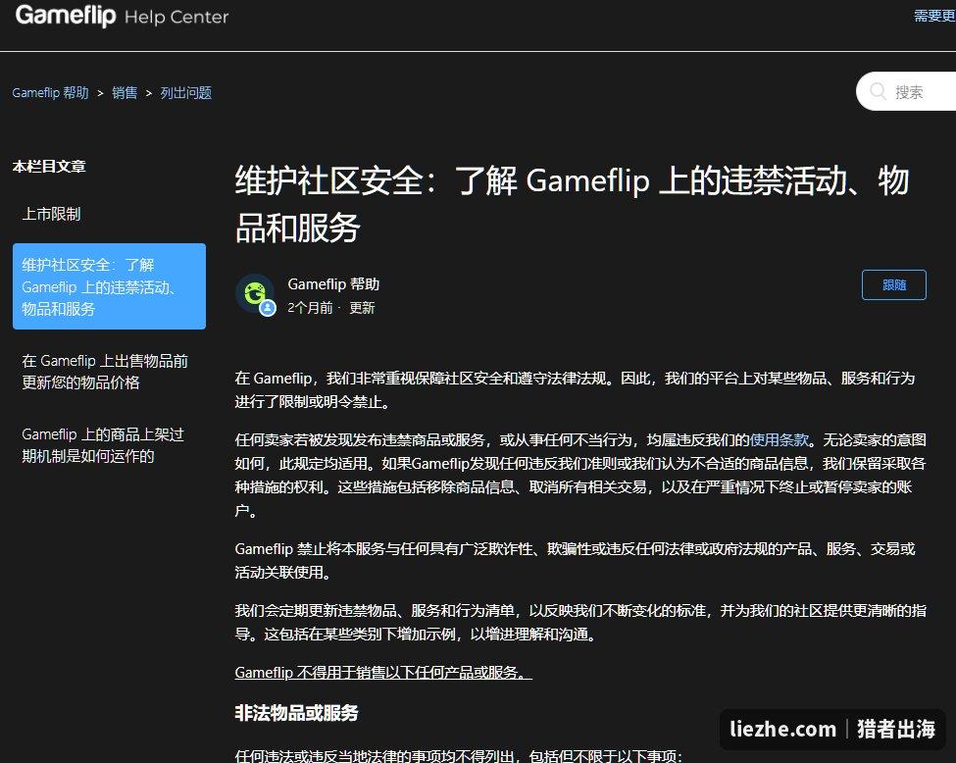Click the underlined Gameflip 不得用于销售 line
The height and width of the screenshot is (763, 956).
[382, 672]
